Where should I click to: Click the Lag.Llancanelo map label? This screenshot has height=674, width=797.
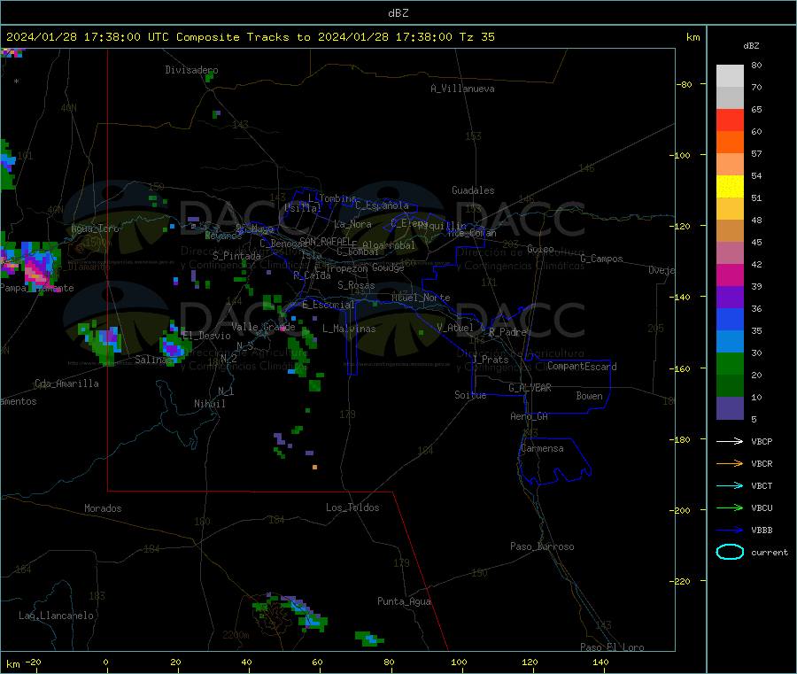[x=57, y=616]
